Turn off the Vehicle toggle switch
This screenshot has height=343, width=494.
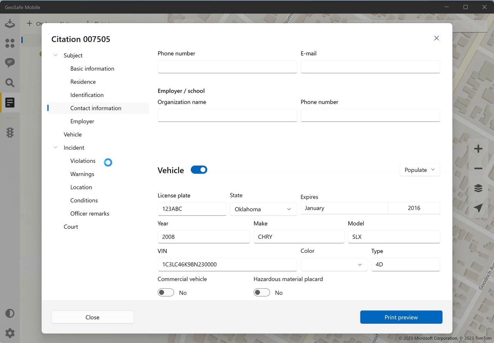click(x=199, y=170)
